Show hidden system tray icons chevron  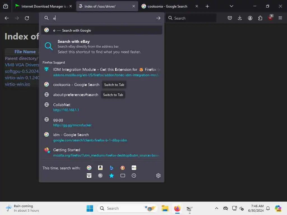pos(217,208)
